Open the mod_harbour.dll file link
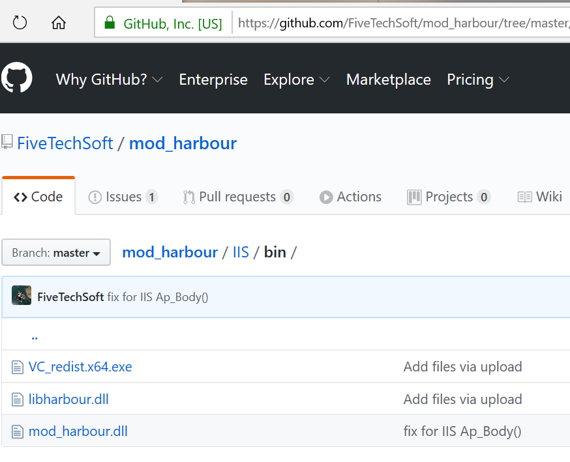 [78, 431]
